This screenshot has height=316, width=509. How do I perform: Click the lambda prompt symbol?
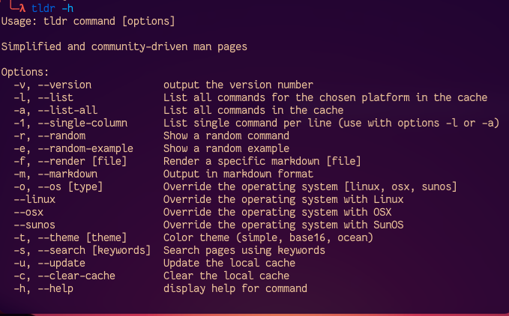click(23, 7)
